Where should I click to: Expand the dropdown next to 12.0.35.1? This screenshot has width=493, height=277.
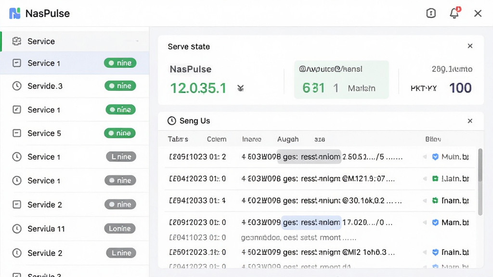tap(241, 88)
